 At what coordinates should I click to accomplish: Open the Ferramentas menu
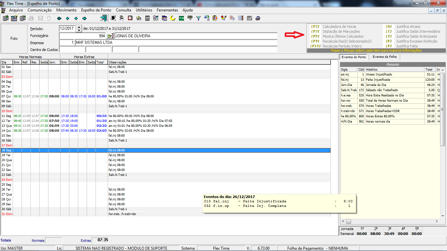(x=167, y=10)
